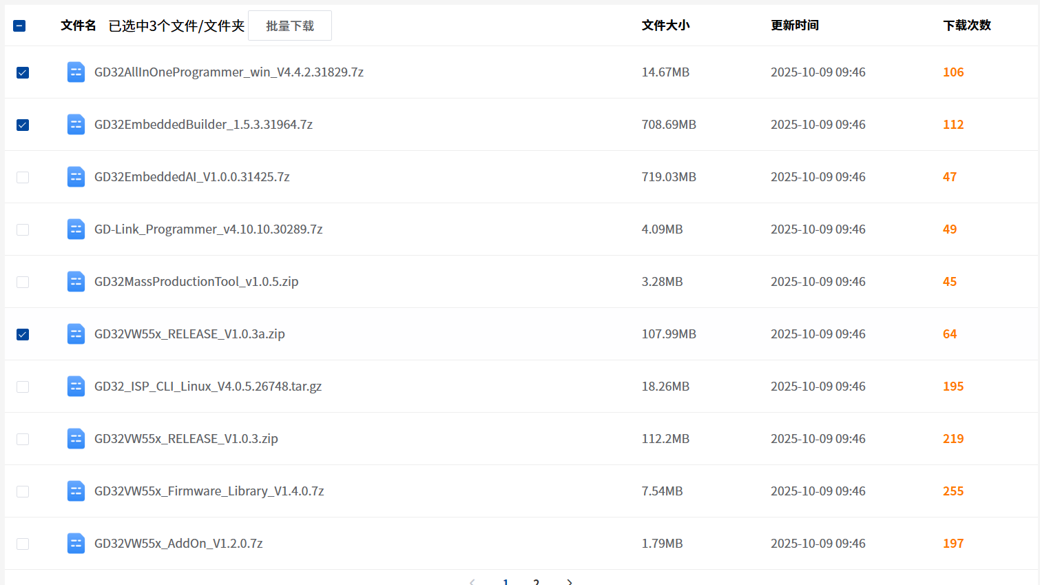The image size is (1040, 585).
Task: Click file icon for GD-Link_Programmer archive
Action: [76, 229]
